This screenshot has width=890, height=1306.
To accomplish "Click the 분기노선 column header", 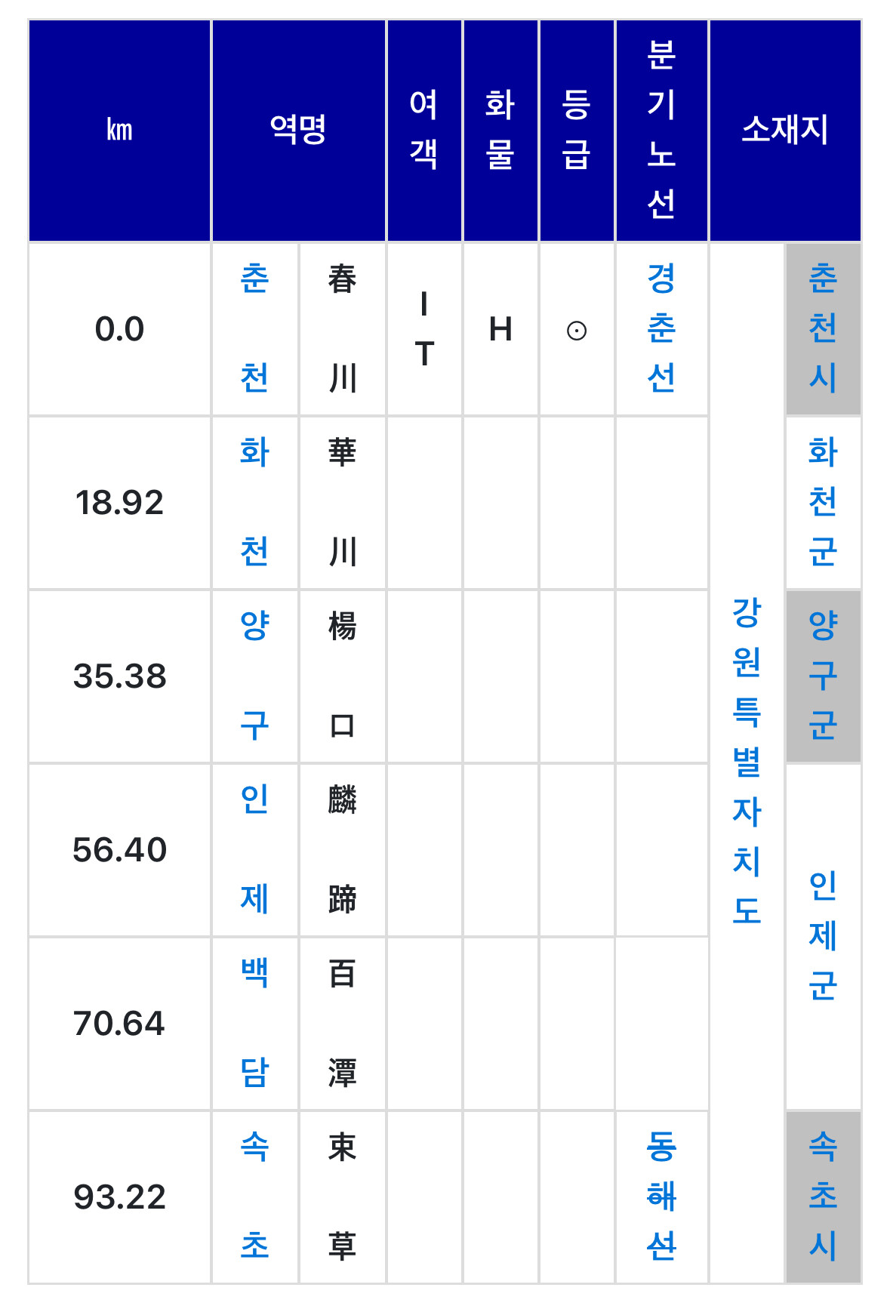I will pyautogui.click(x=661, y=130).
